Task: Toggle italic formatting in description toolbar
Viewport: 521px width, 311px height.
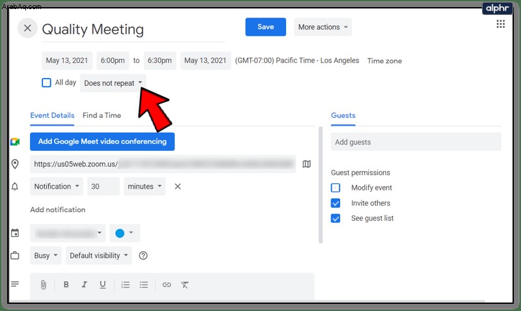Action: 85,284
